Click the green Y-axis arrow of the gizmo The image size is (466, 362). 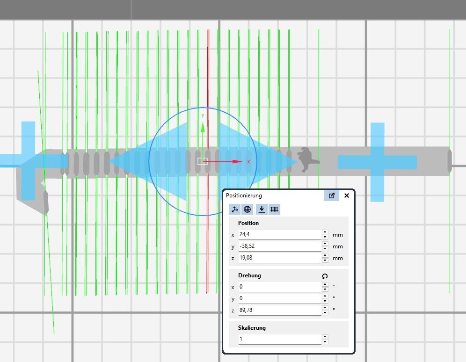click(203, 128)
